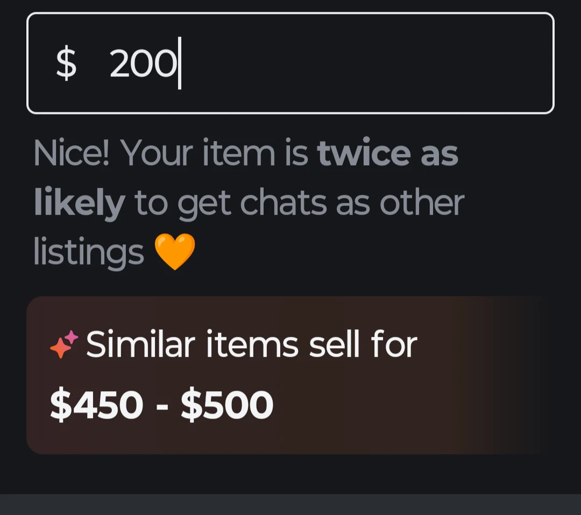Click the "Nice!" message text

coord(72,153)
